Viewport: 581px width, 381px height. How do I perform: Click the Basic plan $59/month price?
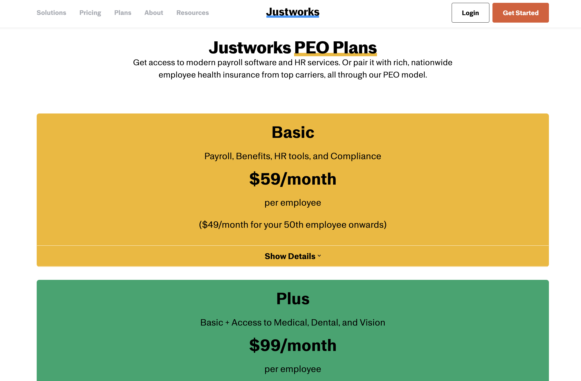292,179
